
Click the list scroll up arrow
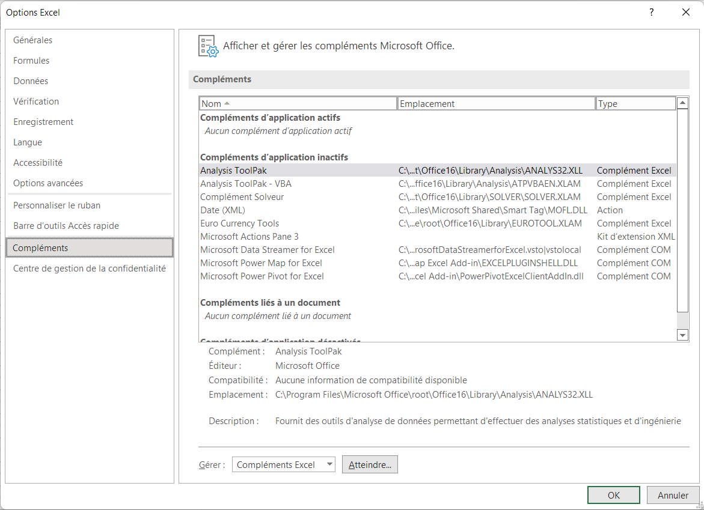682,103
